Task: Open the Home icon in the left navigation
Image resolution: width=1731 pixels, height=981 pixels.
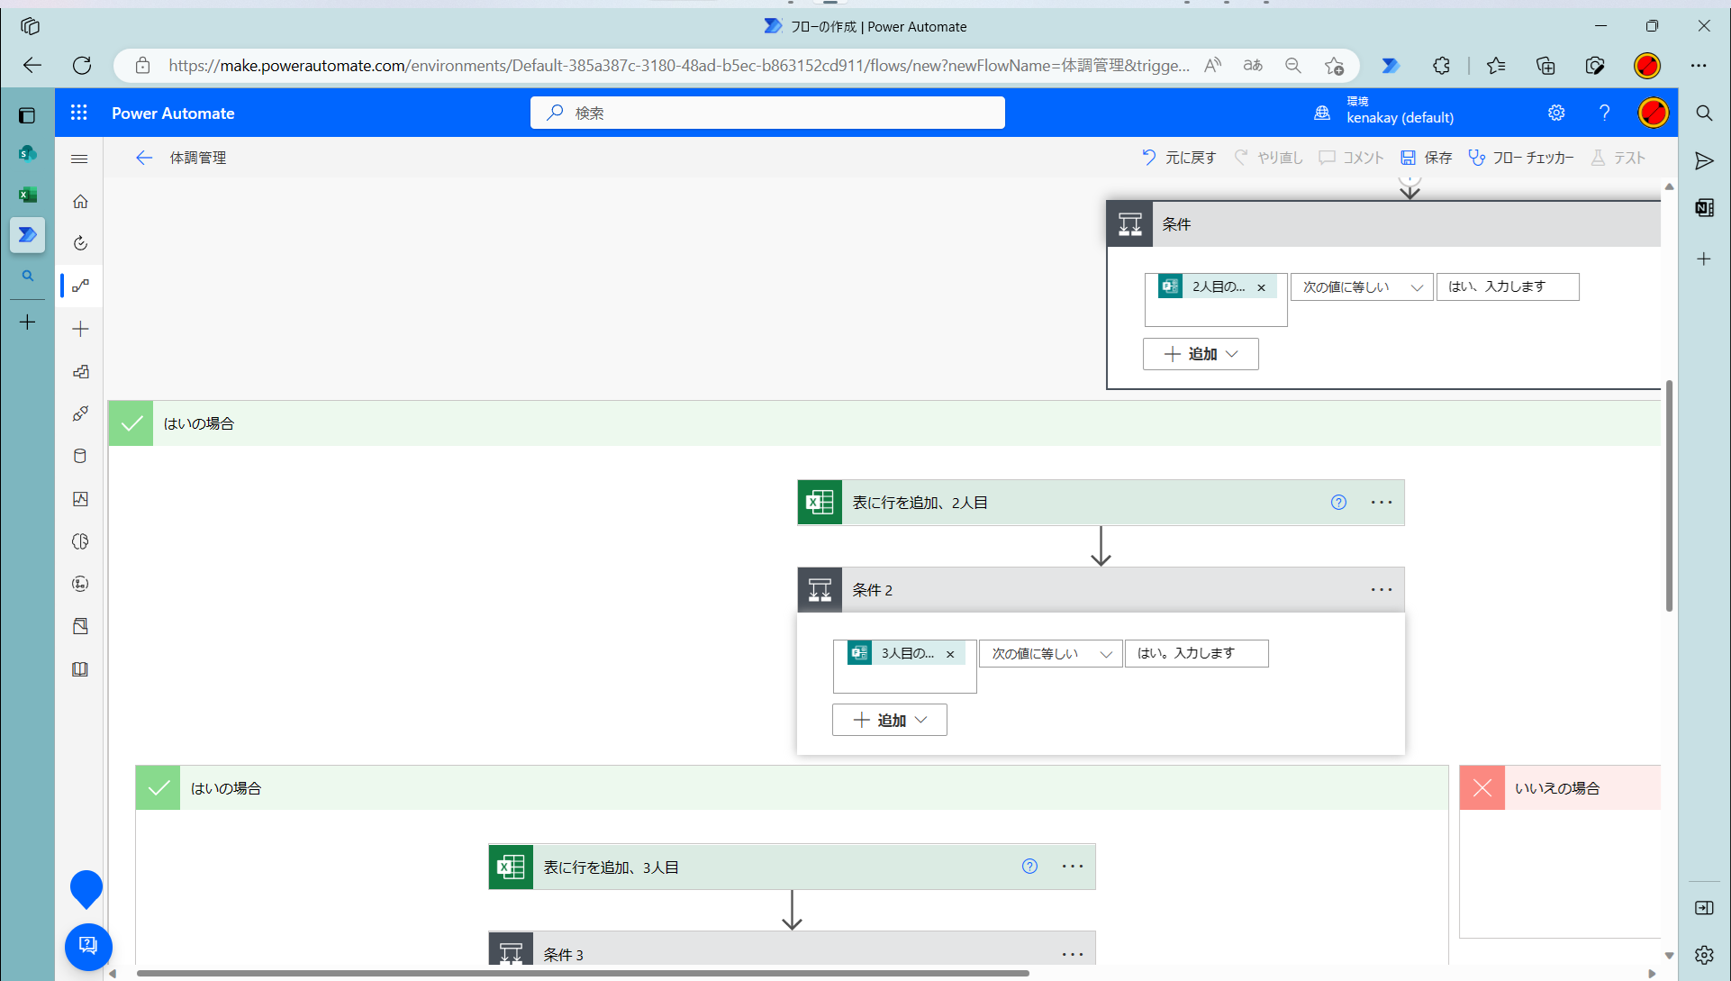Action: (x=80, y=201)
